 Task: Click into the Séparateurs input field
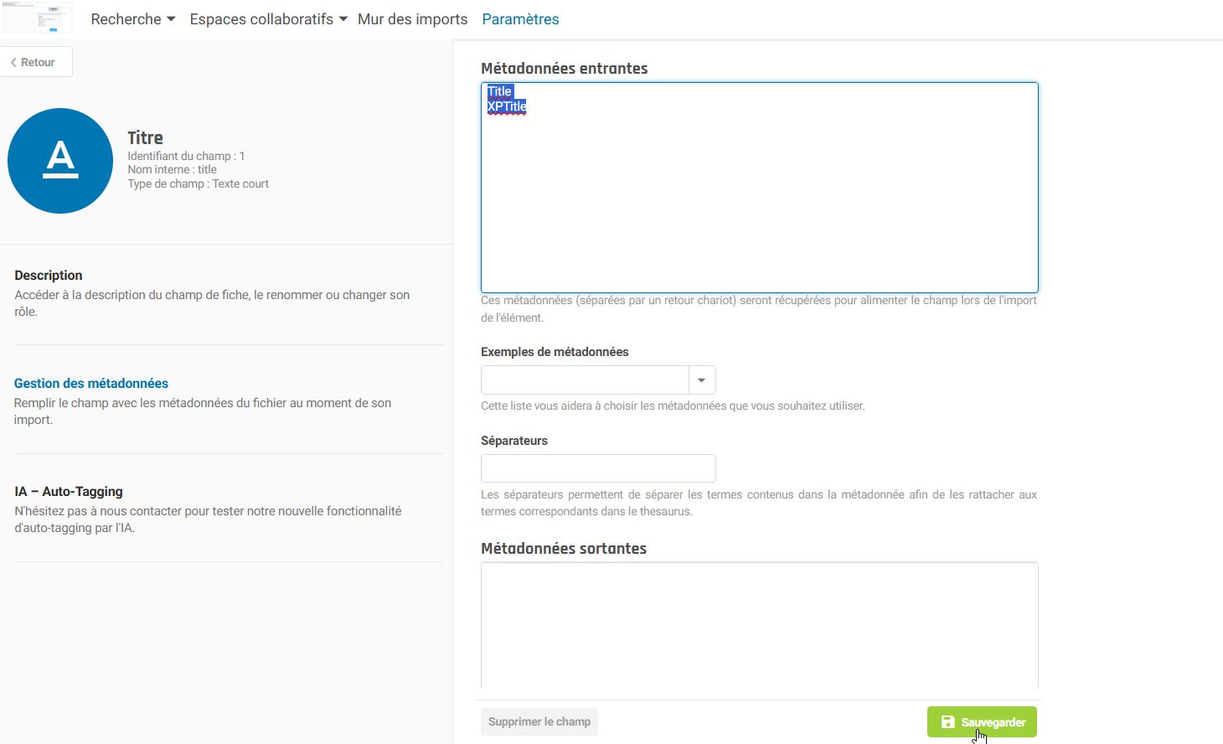(598, 468)
